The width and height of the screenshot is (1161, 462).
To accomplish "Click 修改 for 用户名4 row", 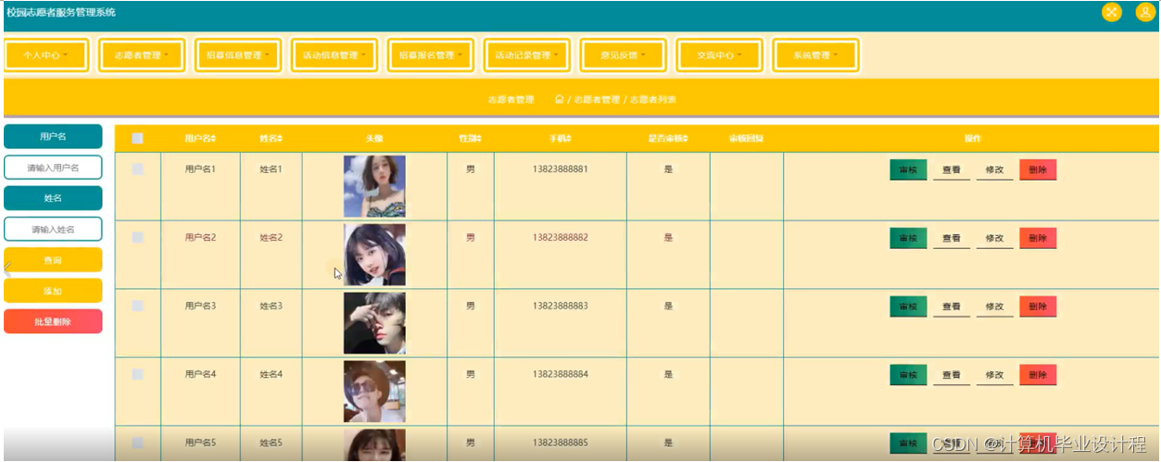I will click(x=995, y=375).
